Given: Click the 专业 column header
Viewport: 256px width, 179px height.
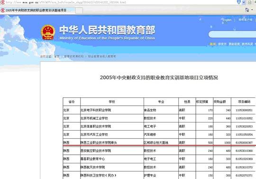Looking at the screenshot, I should point(161,102).
